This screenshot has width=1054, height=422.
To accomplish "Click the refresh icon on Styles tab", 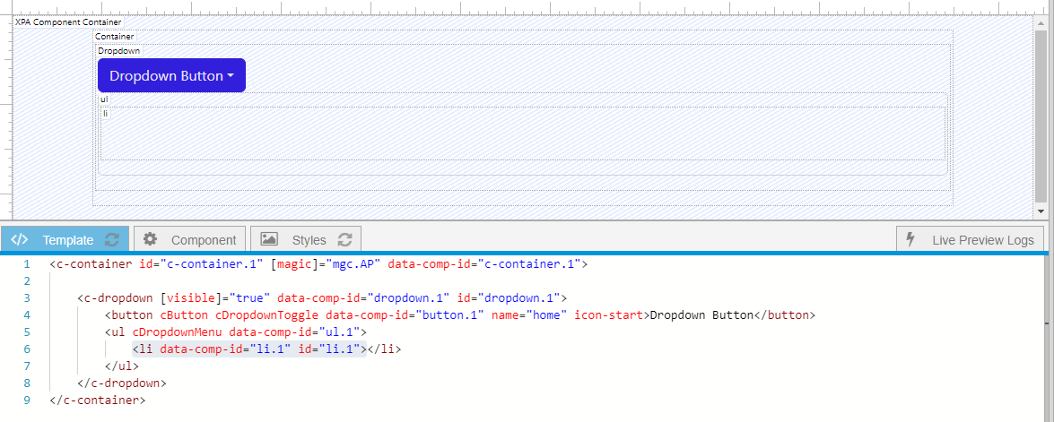I will pyautogui.click(x=344, y=239).
